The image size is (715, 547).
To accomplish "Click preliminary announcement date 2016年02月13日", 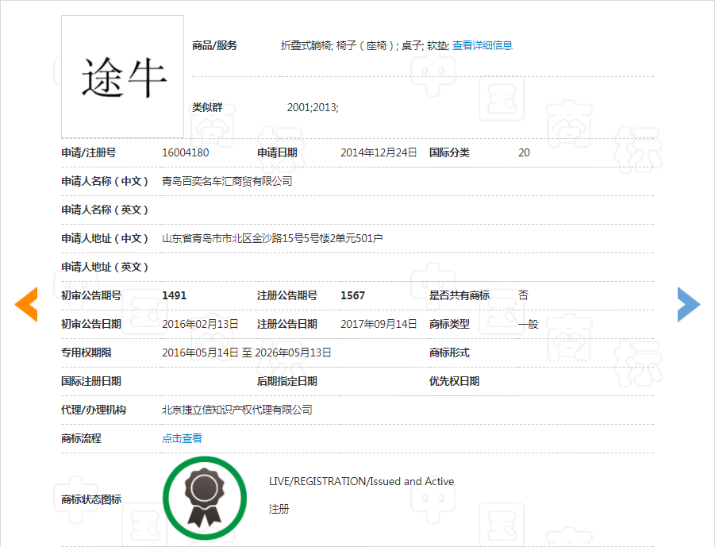I will [200, 324].
